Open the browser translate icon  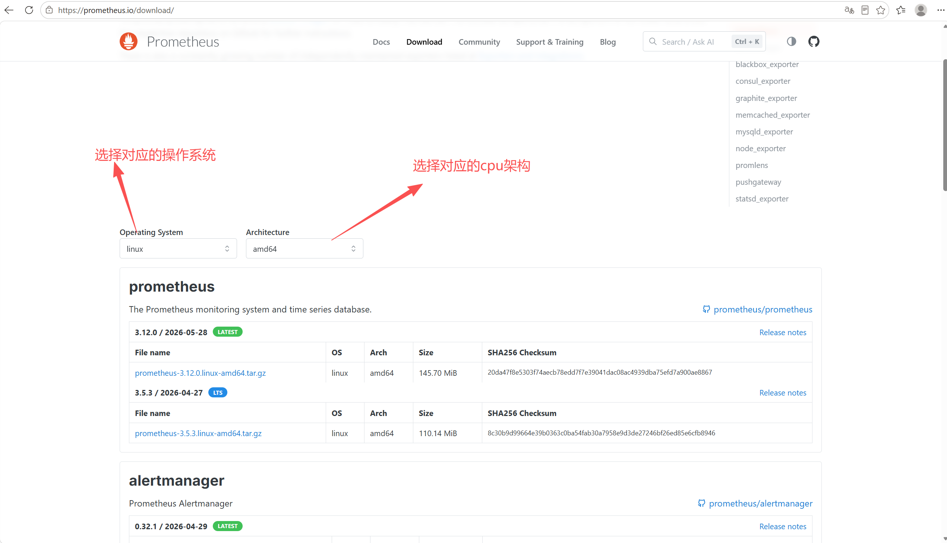click(849, 10)
